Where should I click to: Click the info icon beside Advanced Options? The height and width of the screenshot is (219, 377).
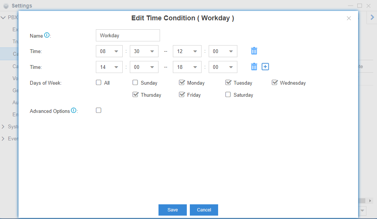74,111
